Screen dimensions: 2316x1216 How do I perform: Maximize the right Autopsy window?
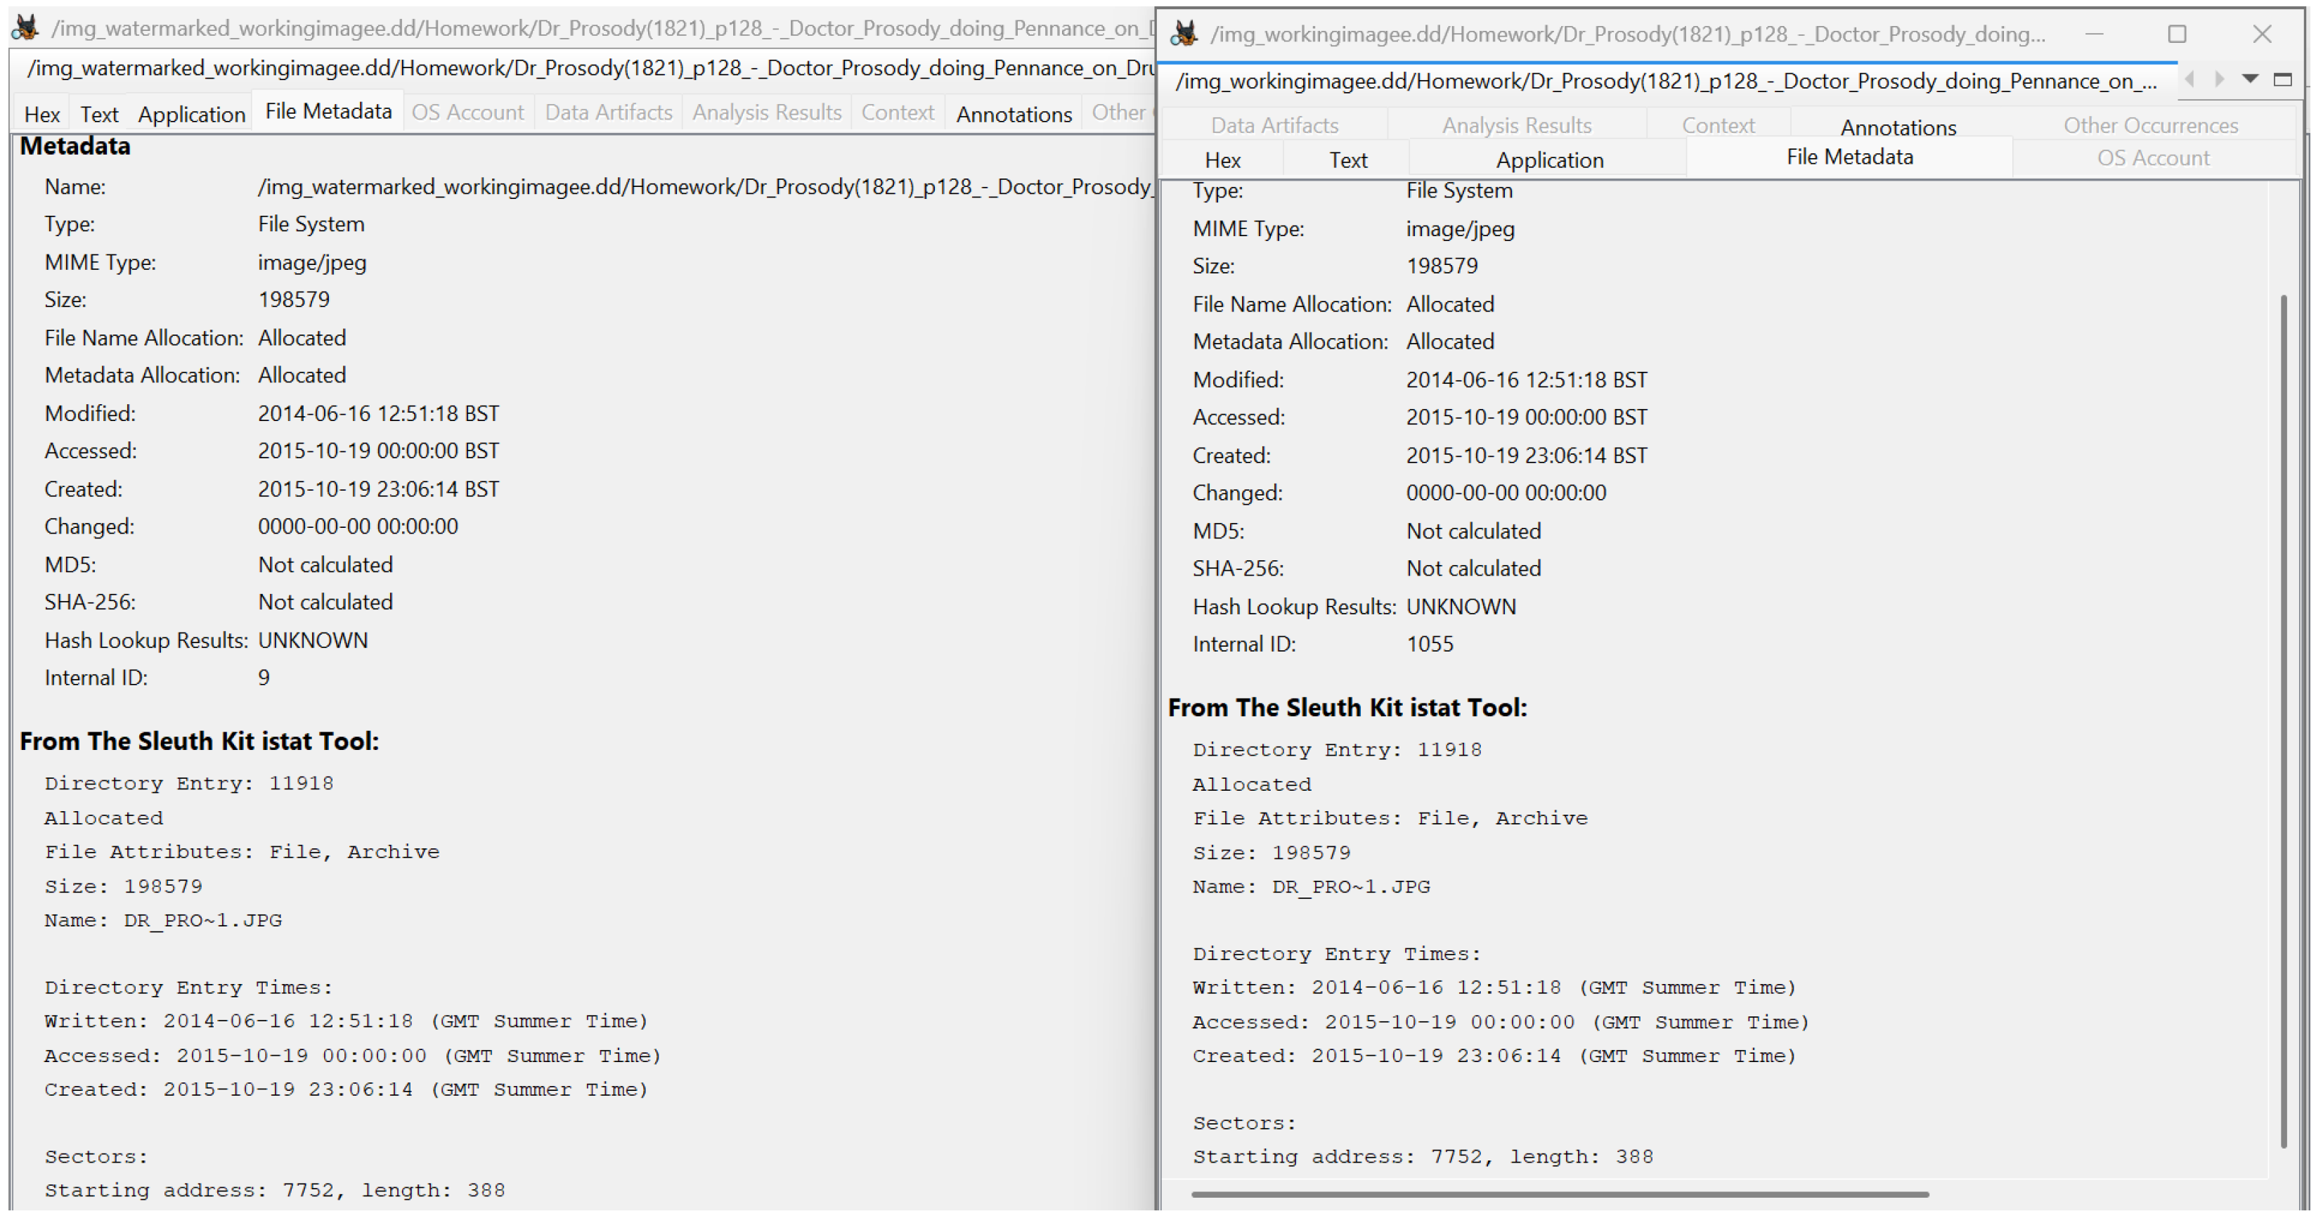(x=2177, y=34)
